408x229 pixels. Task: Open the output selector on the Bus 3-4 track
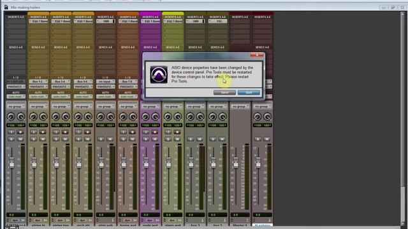(61, 87)
